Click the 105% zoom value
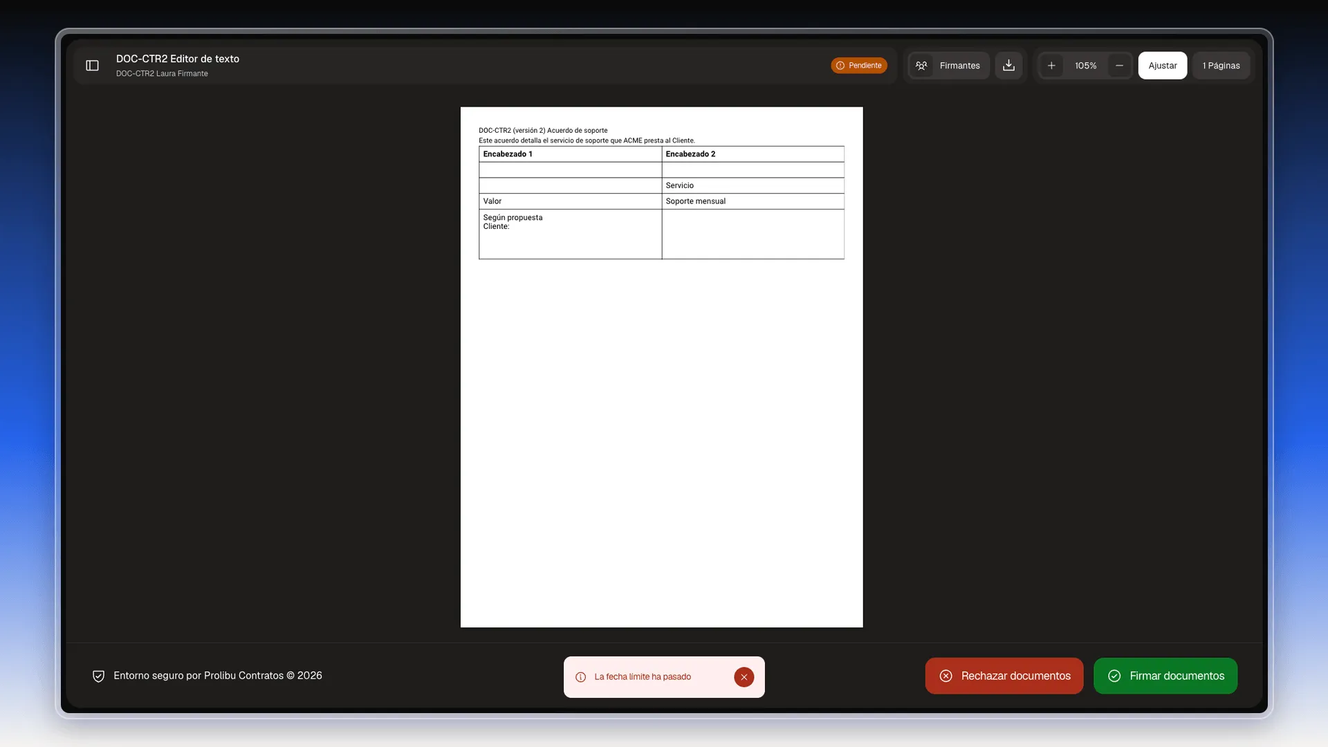The height and width of the screenshot is (747, 1328). [x=1085, y=66]
